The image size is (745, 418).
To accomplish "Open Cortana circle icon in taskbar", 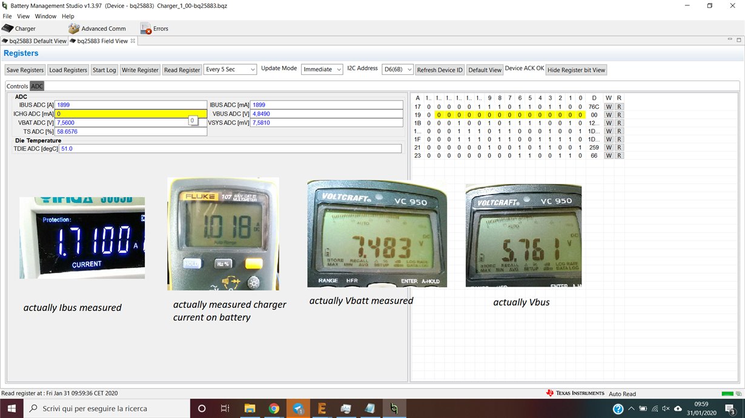I will tap(202, 409).
